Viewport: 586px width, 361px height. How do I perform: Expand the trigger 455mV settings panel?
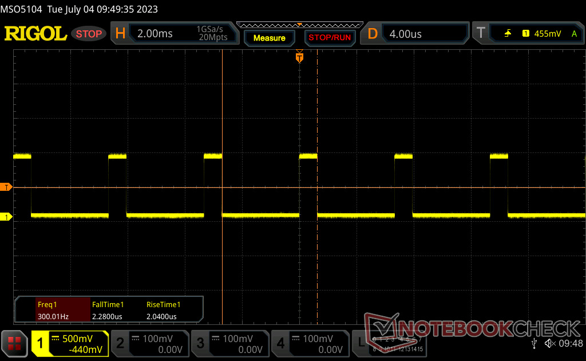pyautogui.click(x=547, y=34)
